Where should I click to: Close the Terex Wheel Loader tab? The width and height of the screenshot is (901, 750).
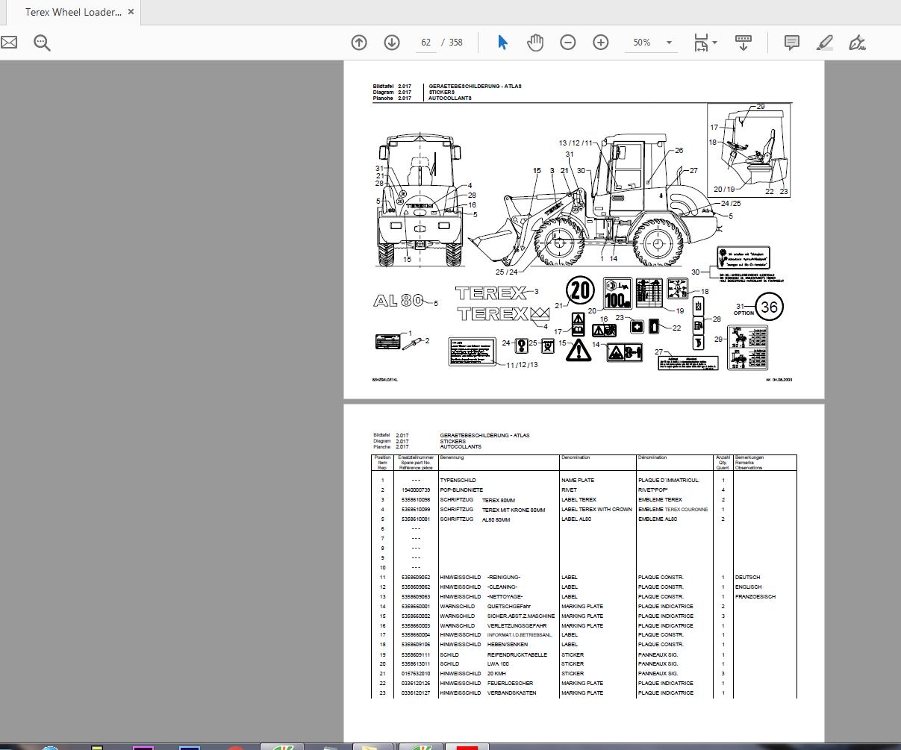pos(131,12)
